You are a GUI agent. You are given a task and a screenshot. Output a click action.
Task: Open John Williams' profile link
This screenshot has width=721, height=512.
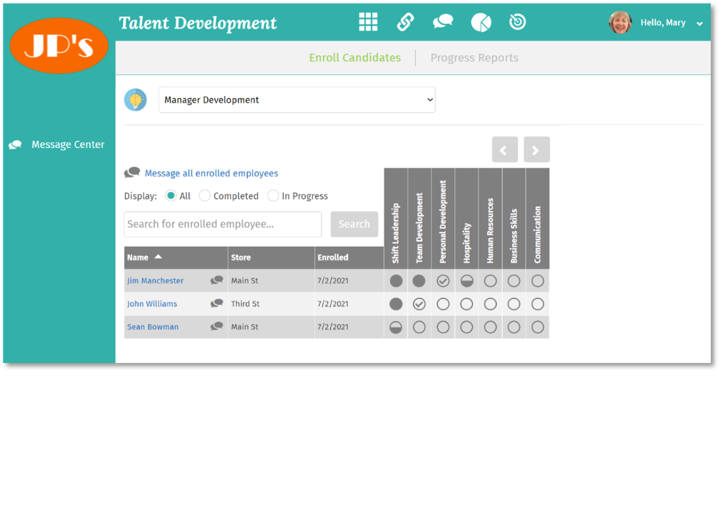152,304
